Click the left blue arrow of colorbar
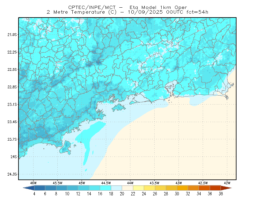Screen dimensions: 255x197 (x=29, y=188)
